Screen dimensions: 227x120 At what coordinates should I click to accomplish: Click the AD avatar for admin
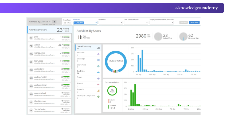31,46
